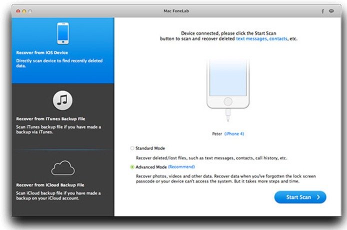Click 'Recover deleted/lost files' description line
Viewport: 347px width, 230px height.
211,158
